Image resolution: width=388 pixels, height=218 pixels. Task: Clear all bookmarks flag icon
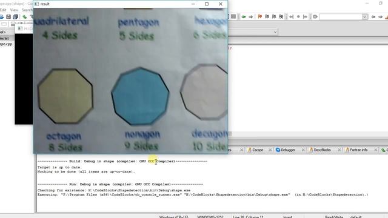click(x=281, y=16)
